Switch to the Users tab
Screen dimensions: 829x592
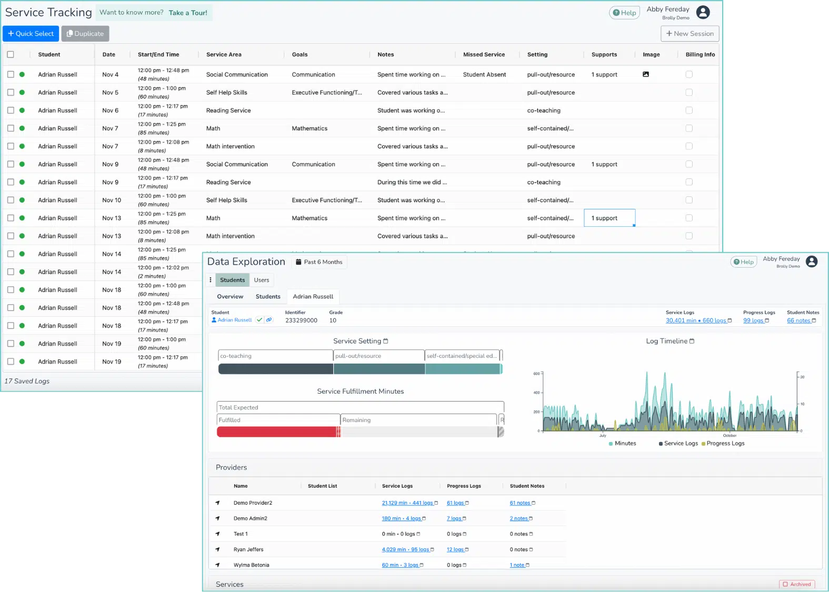(x=262, y=280)
